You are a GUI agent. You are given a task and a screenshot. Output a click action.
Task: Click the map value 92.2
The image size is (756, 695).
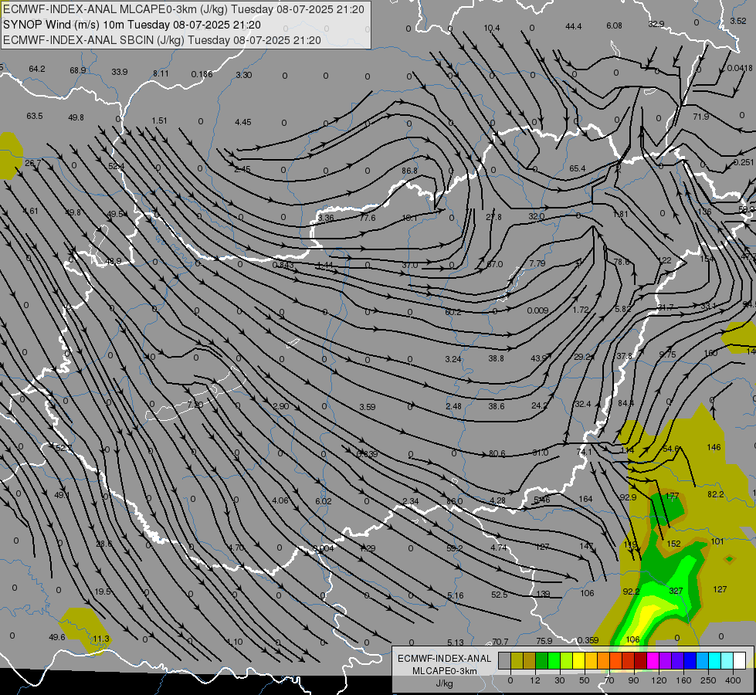631,592
